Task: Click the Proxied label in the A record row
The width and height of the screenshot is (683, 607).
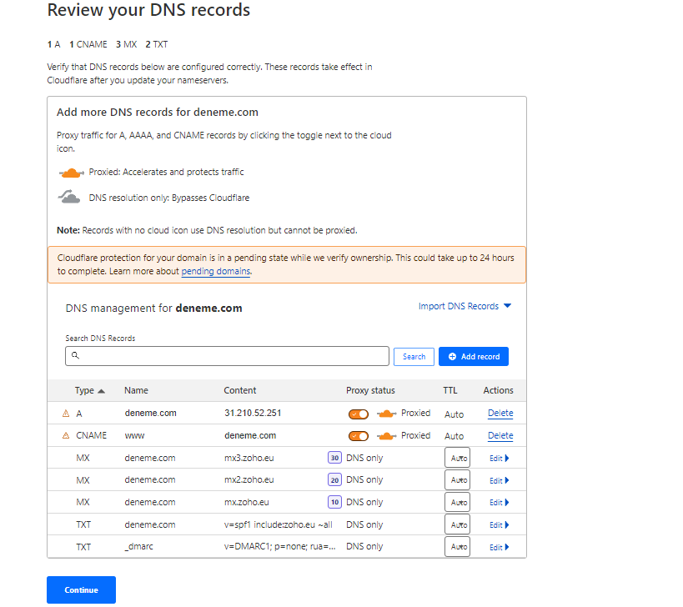Action: (x=415, y=414)
